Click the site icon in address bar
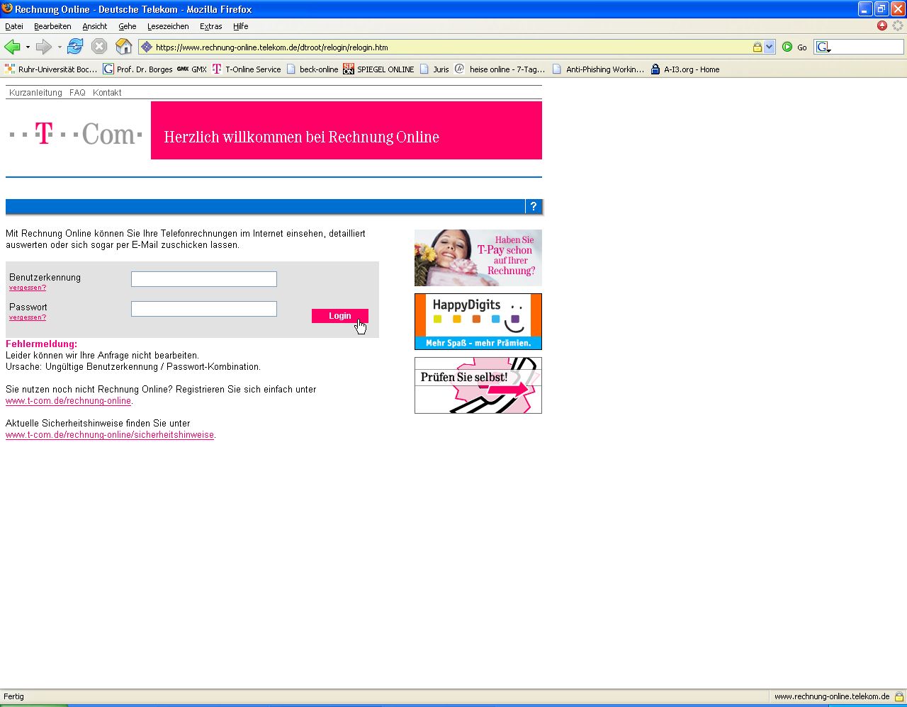Screen dimensions: 907x707 147,47
